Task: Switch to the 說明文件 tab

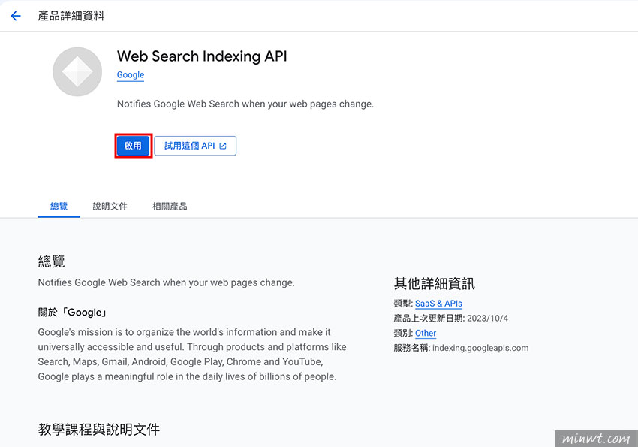Action: click(110, 207)
